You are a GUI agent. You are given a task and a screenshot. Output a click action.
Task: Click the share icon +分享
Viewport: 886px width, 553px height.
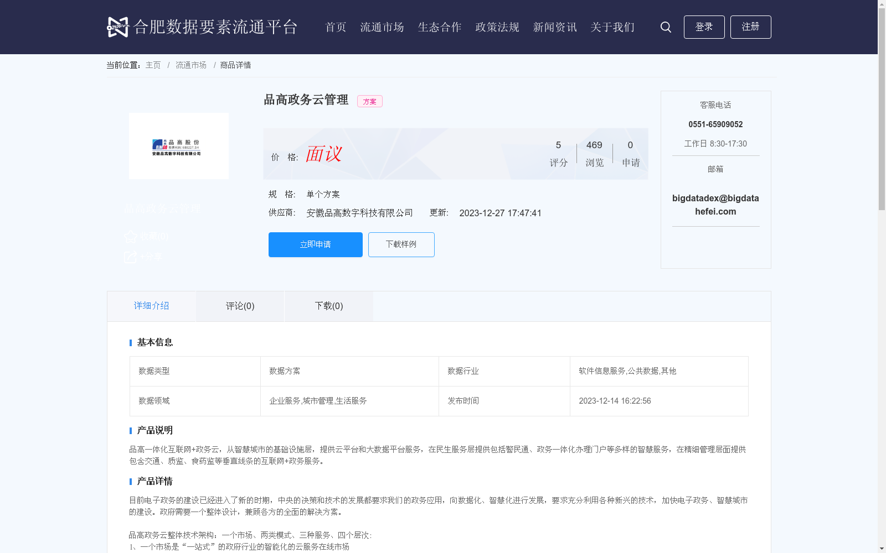(131, 257)
